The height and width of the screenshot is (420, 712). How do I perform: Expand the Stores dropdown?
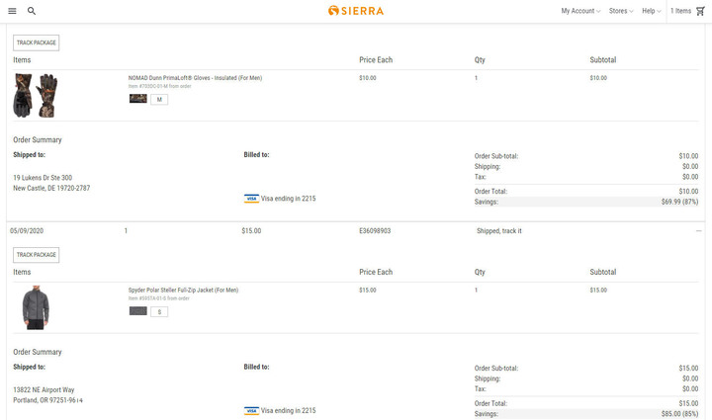[x=621, y=11]
